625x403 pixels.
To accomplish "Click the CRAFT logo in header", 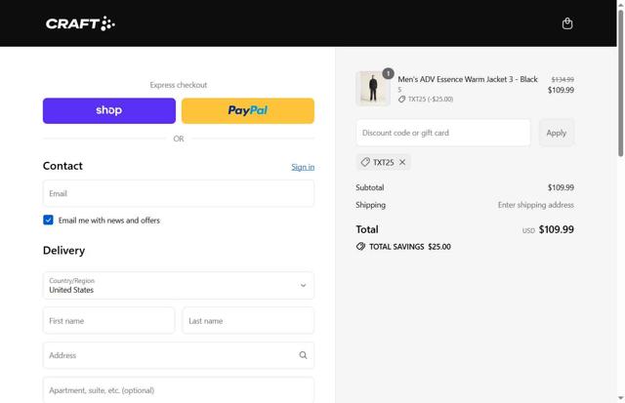I will pyautogui.click(x=80, y=23).
